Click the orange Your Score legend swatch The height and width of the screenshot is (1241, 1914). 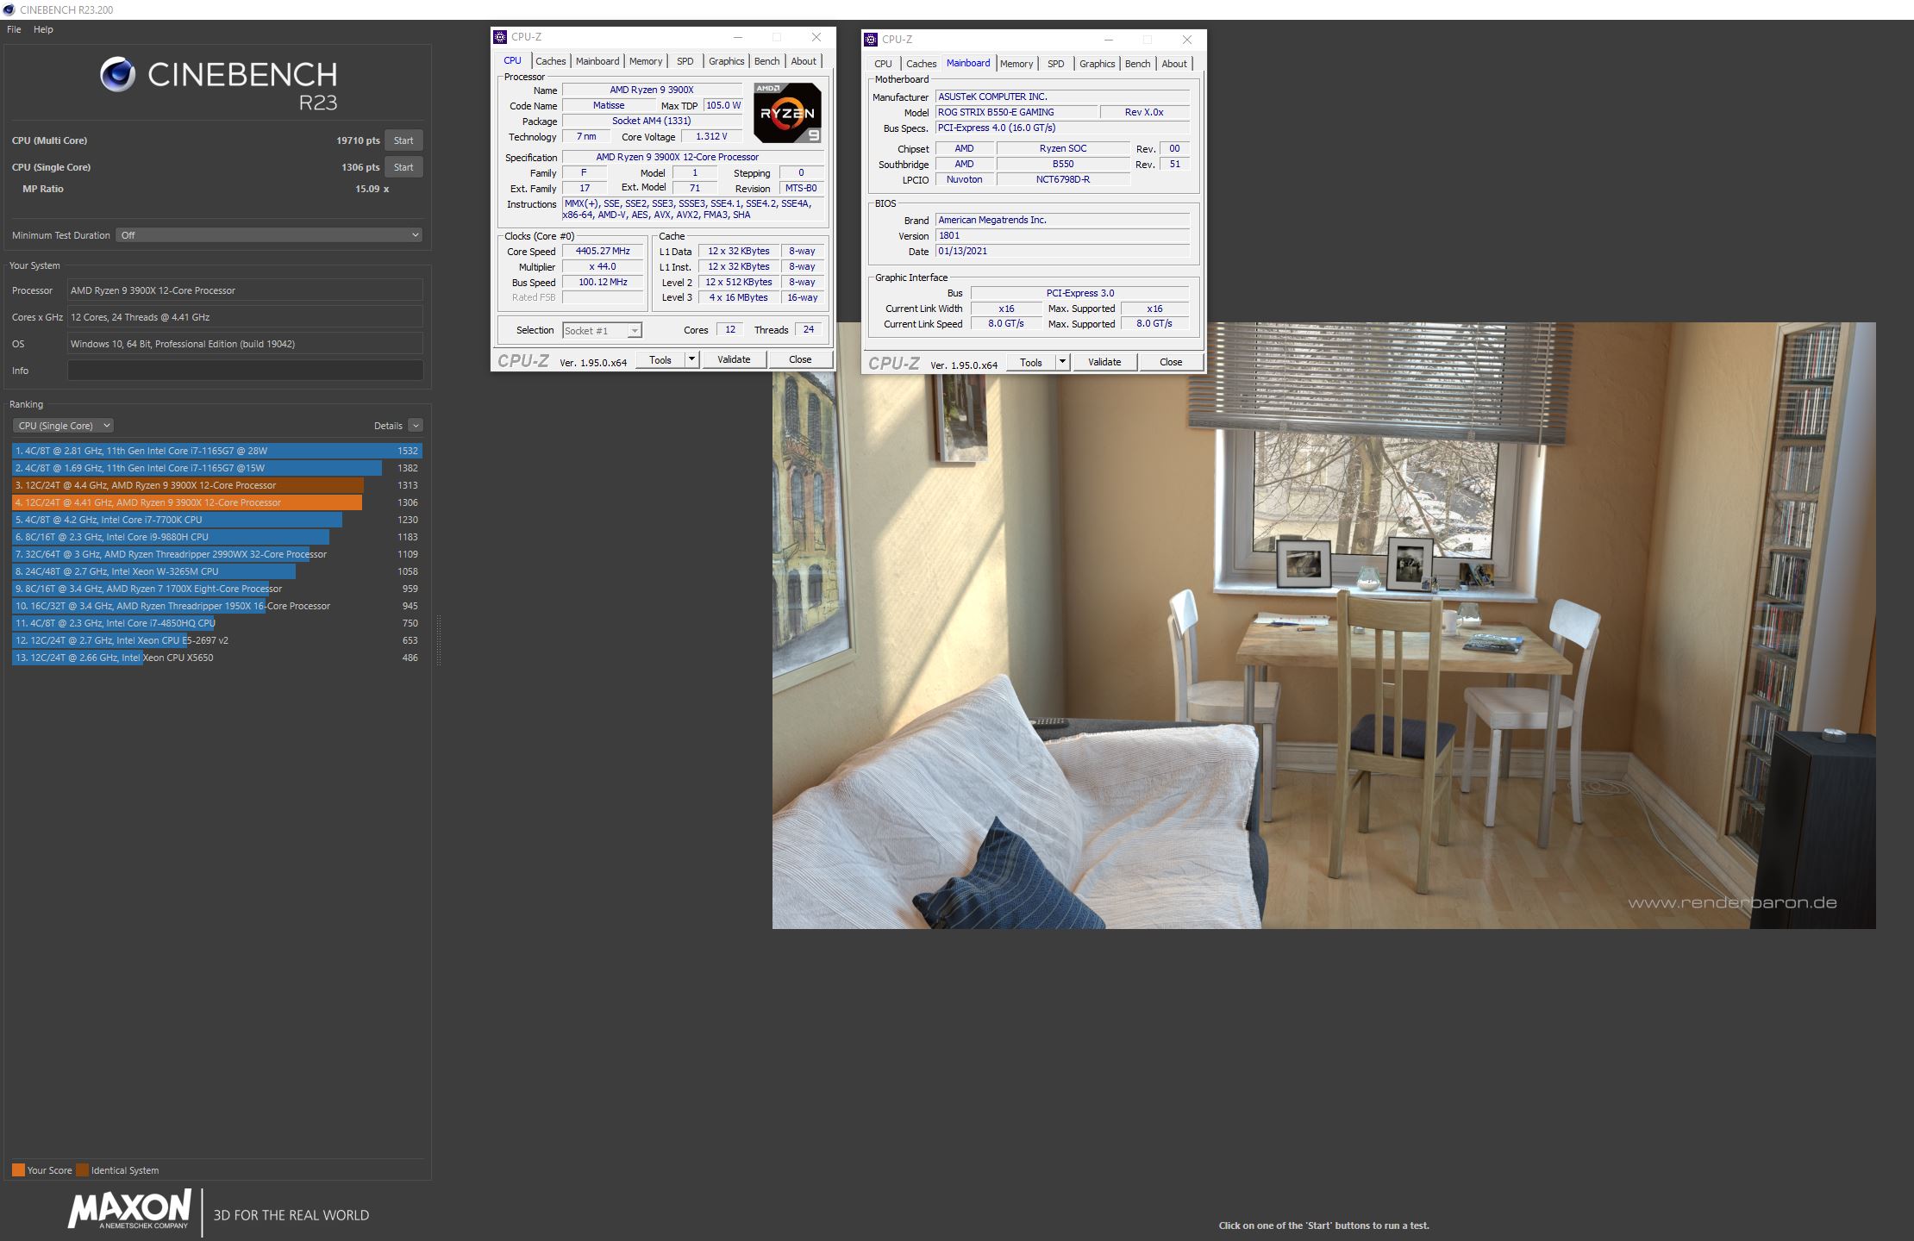coord(18,1170)
